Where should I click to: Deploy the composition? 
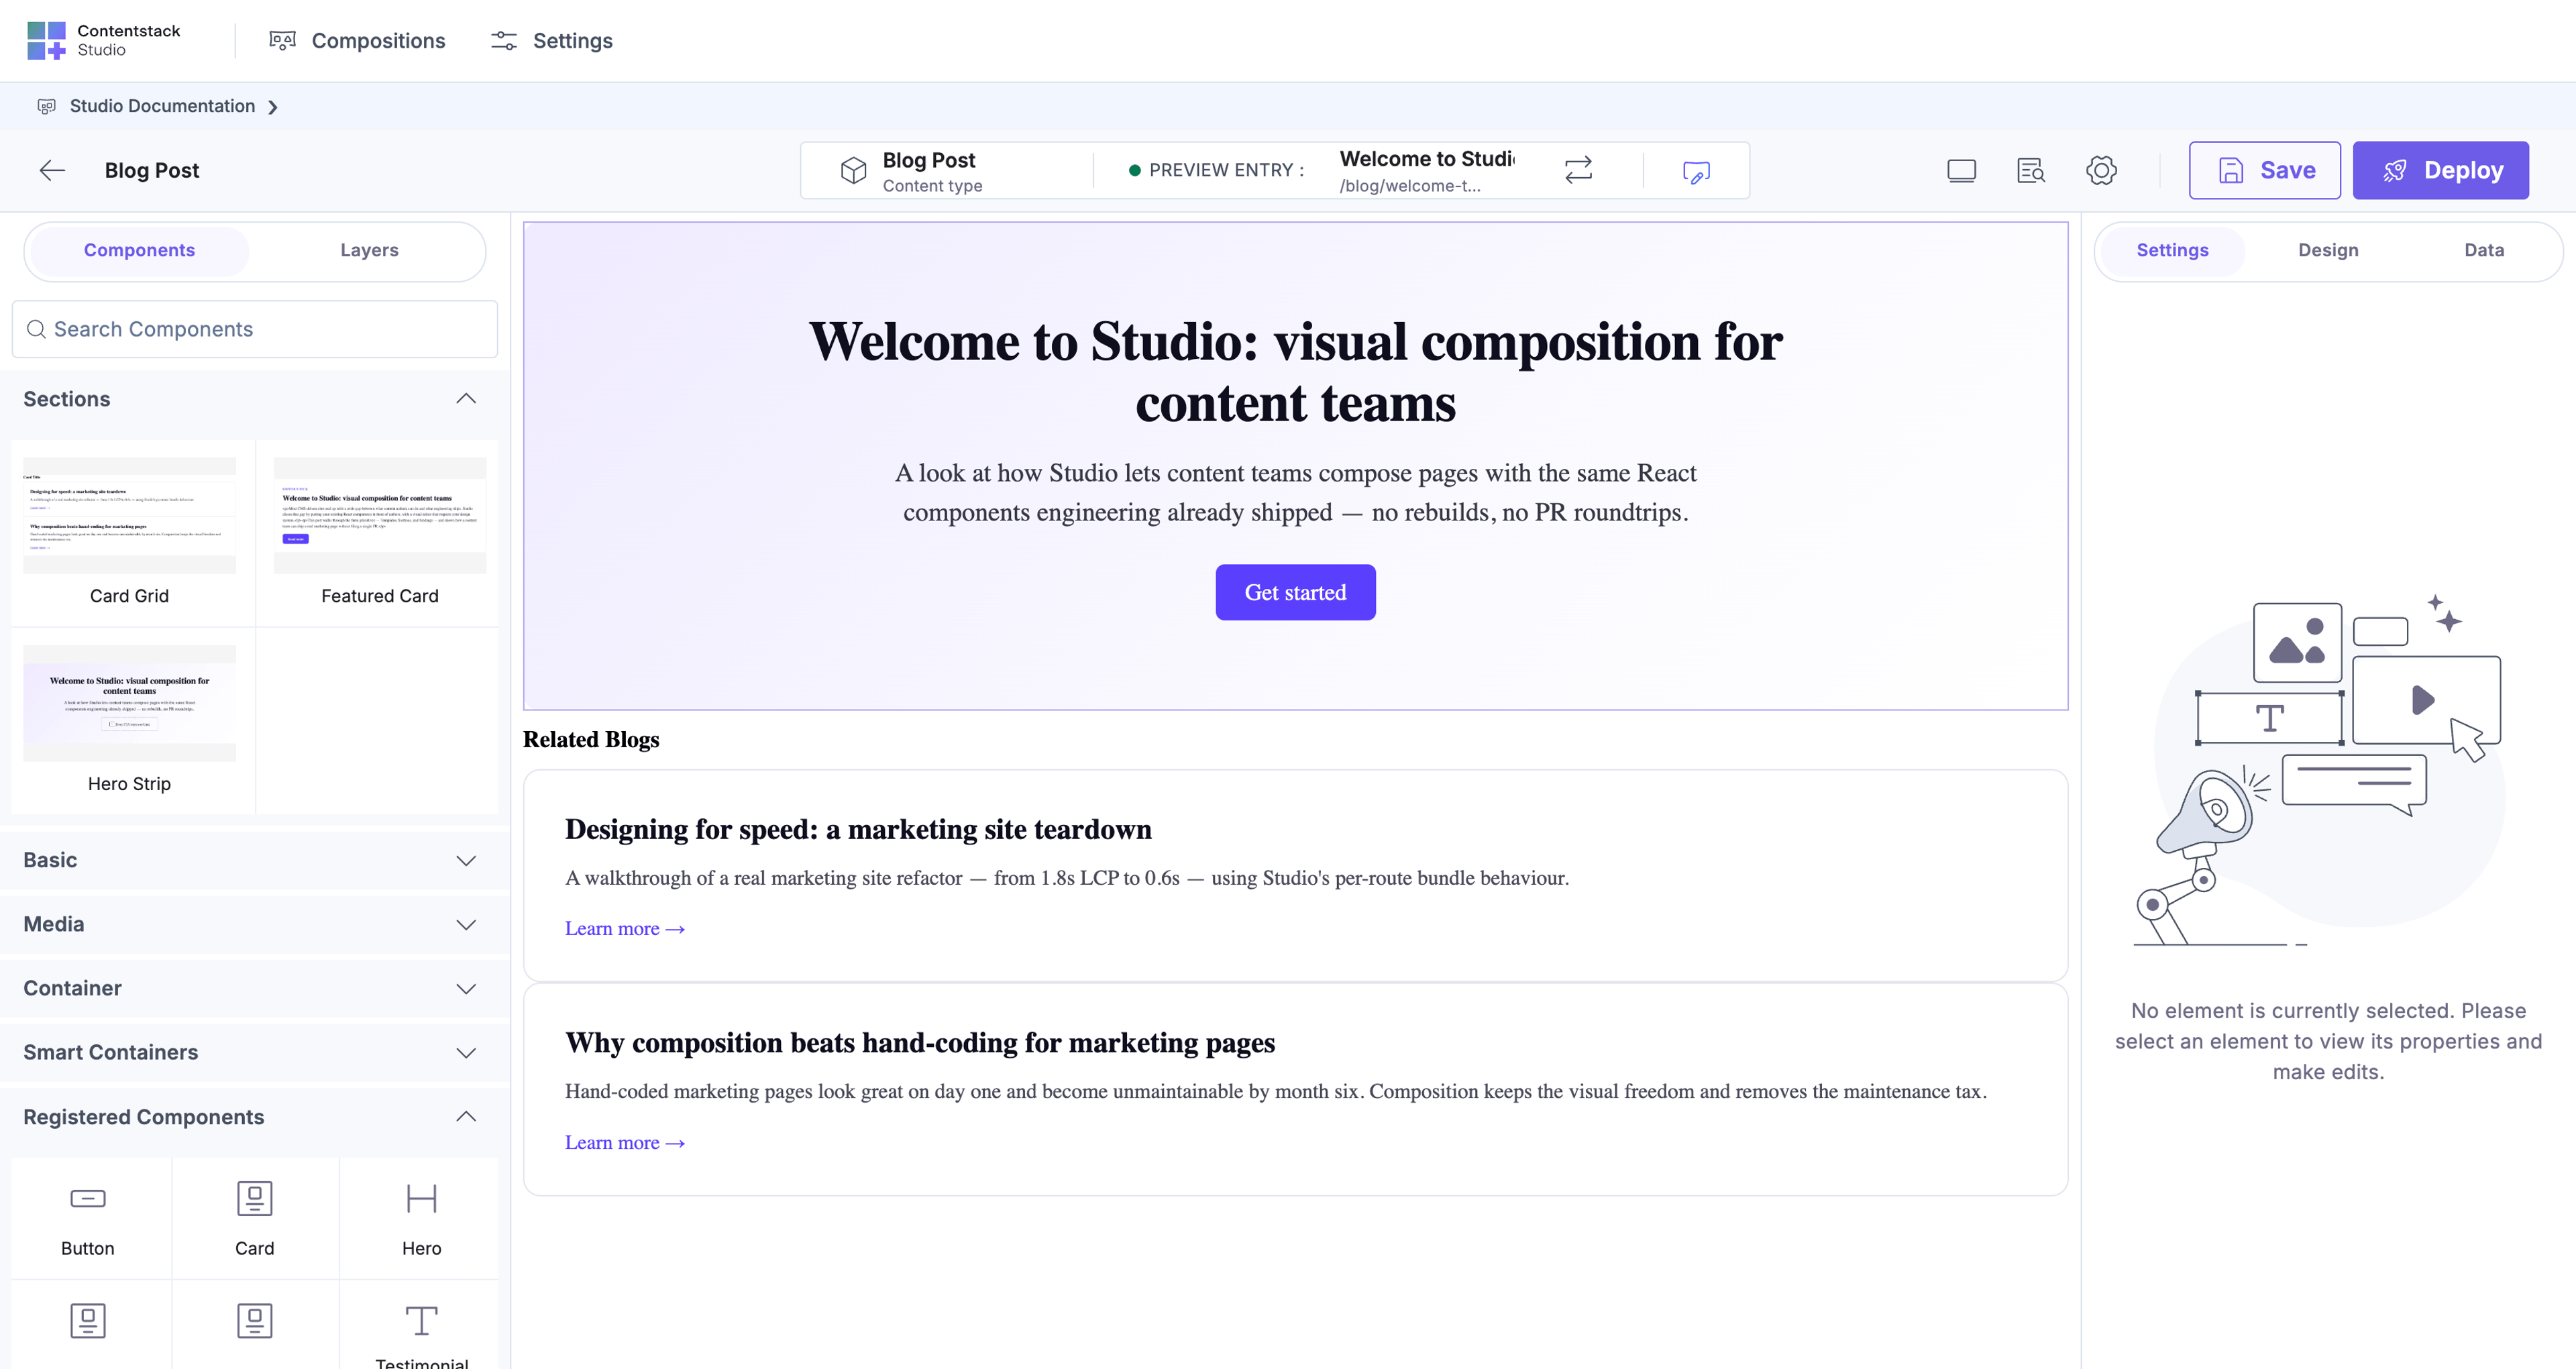(2440, 171)
